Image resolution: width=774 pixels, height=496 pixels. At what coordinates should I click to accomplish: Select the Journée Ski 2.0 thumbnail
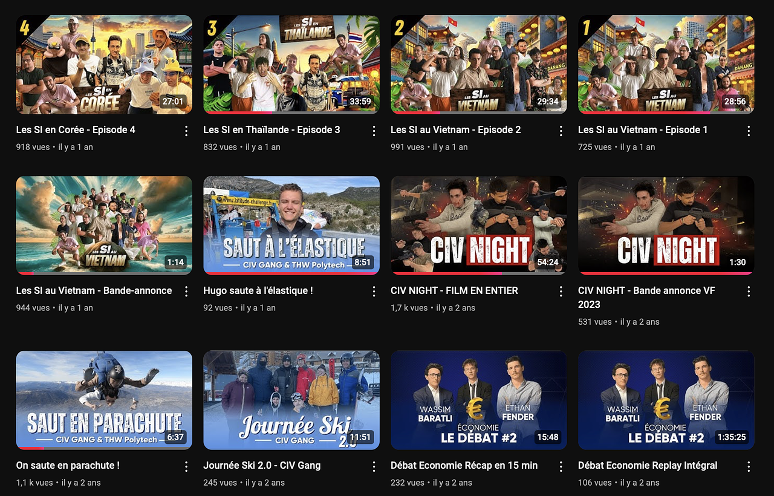click(291, 400)
